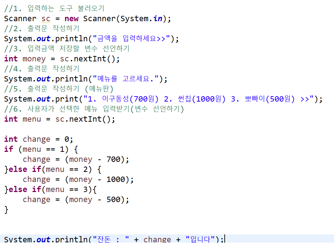Image resolution: width=334 pixels, height=243 pixels.
Task: Click the line '}else if(menu == 3){'
Action: (50, 190)
